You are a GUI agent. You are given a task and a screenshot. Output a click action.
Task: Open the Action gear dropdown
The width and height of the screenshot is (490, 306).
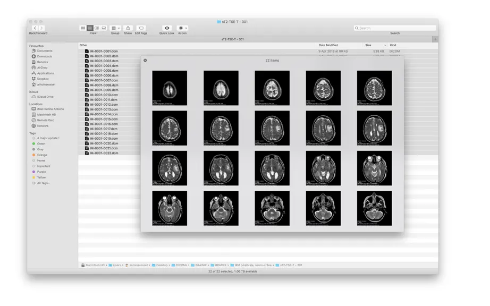pyautogui.click(x=182, y=28)
